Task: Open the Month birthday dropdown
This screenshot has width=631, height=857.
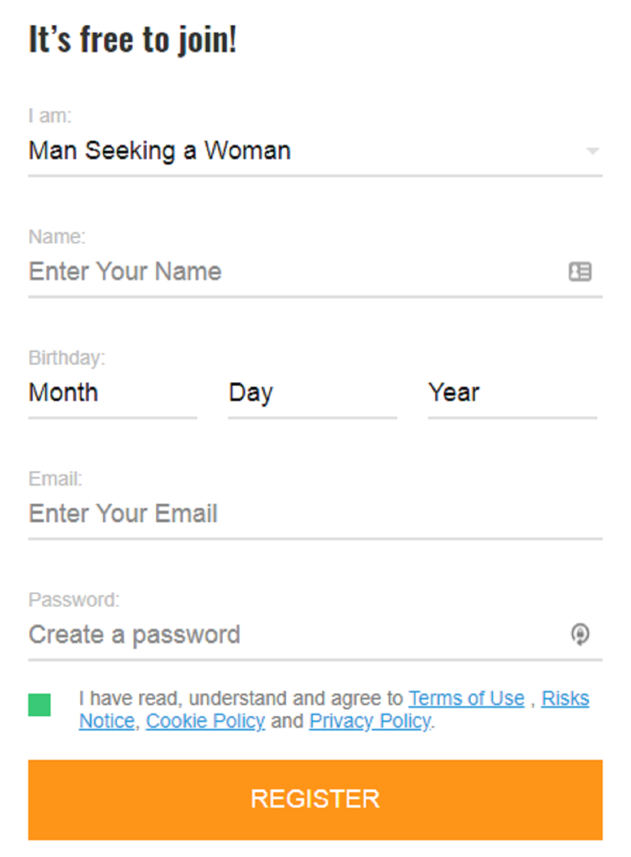Action: pyautogui.click(x=112, y=393)
